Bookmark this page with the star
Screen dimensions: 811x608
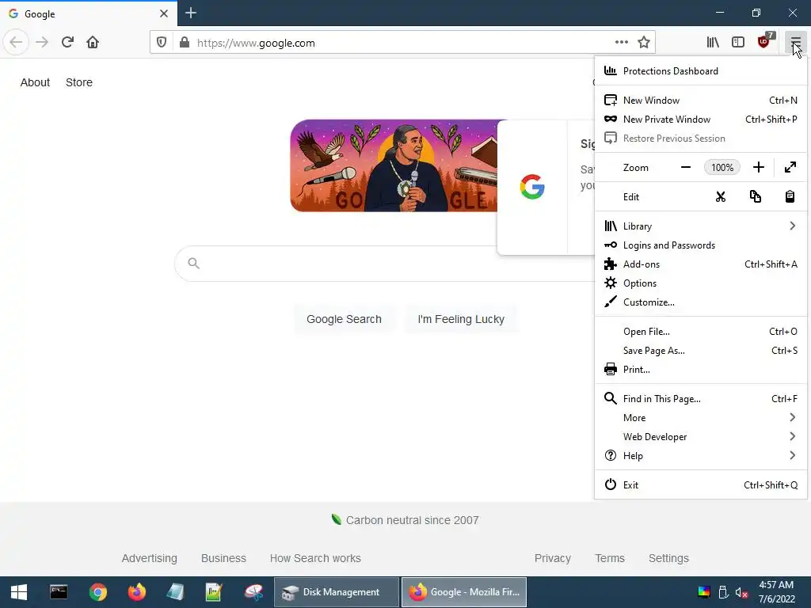(x=643, y=43)
